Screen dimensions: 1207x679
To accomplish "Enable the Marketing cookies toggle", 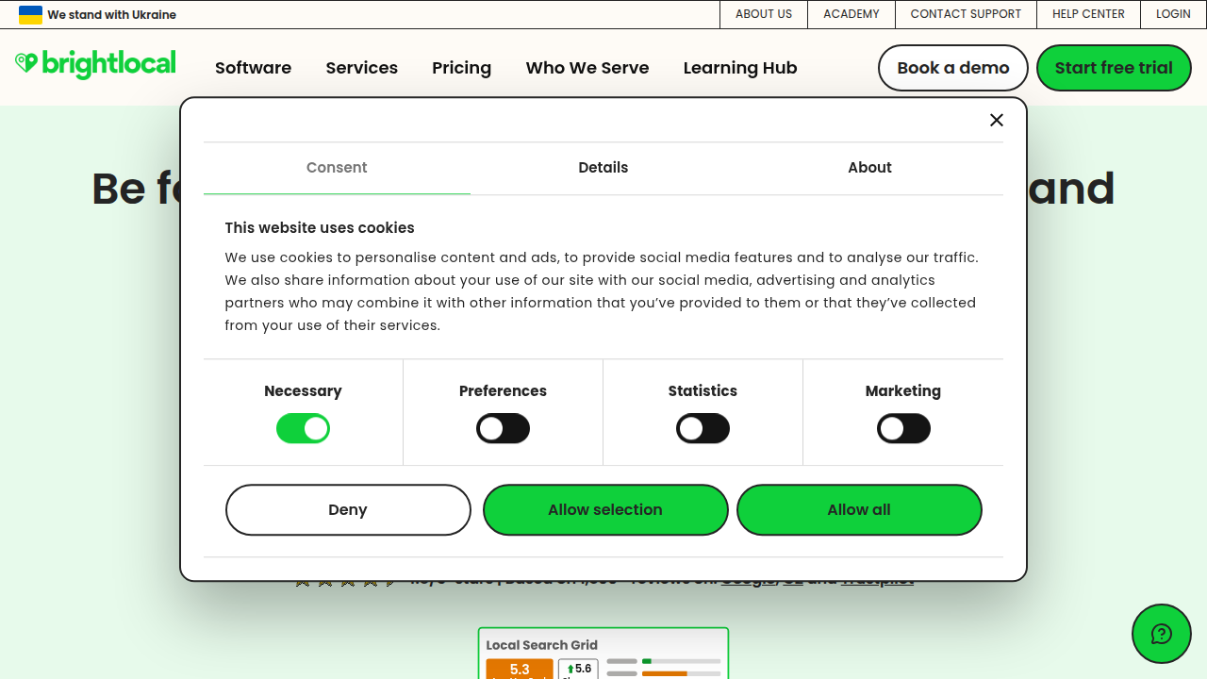I will [x=903, y=428].
